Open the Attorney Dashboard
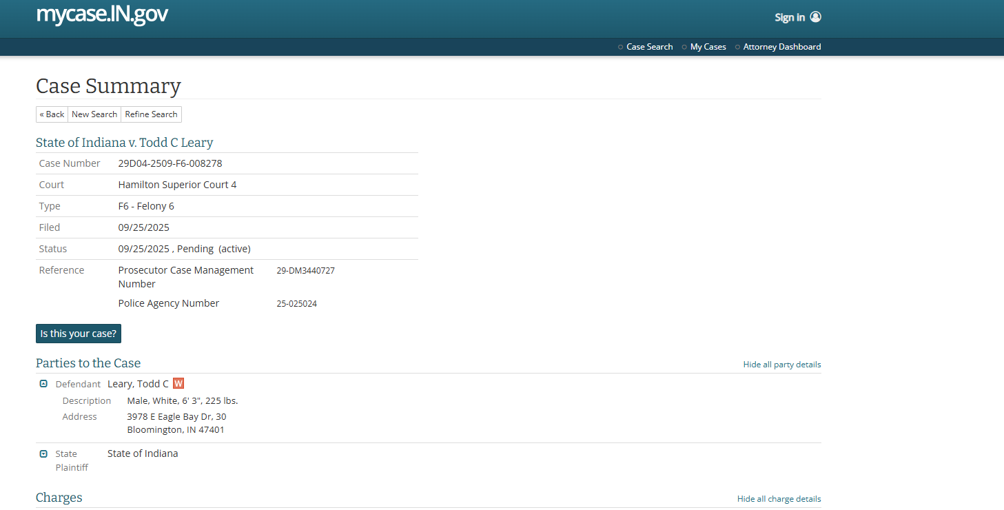 coord(781,47)
